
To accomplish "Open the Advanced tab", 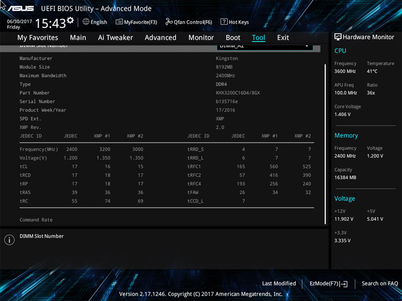I will [160, 38].
